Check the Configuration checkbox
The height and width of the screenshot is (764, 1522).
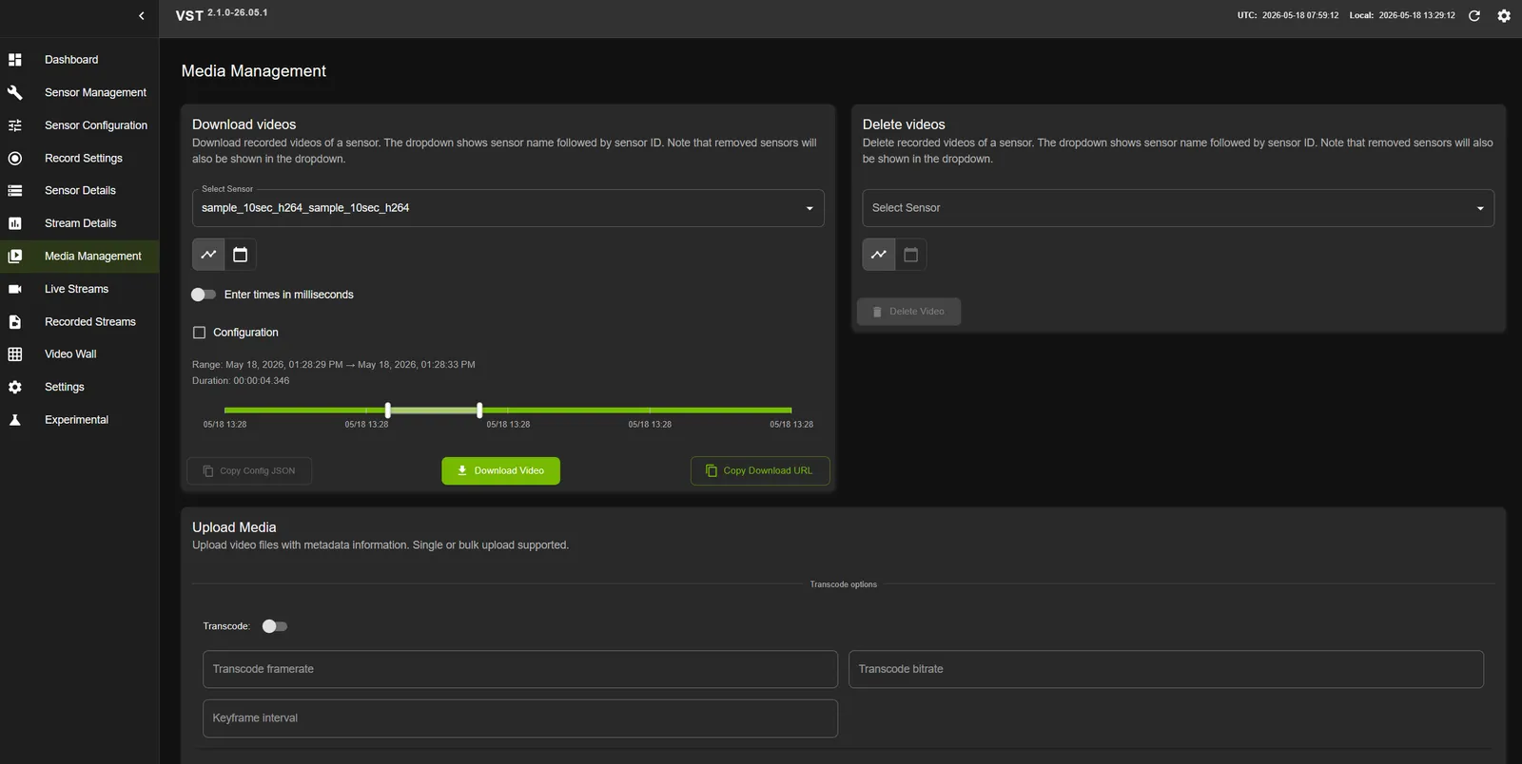click(199, 333)
